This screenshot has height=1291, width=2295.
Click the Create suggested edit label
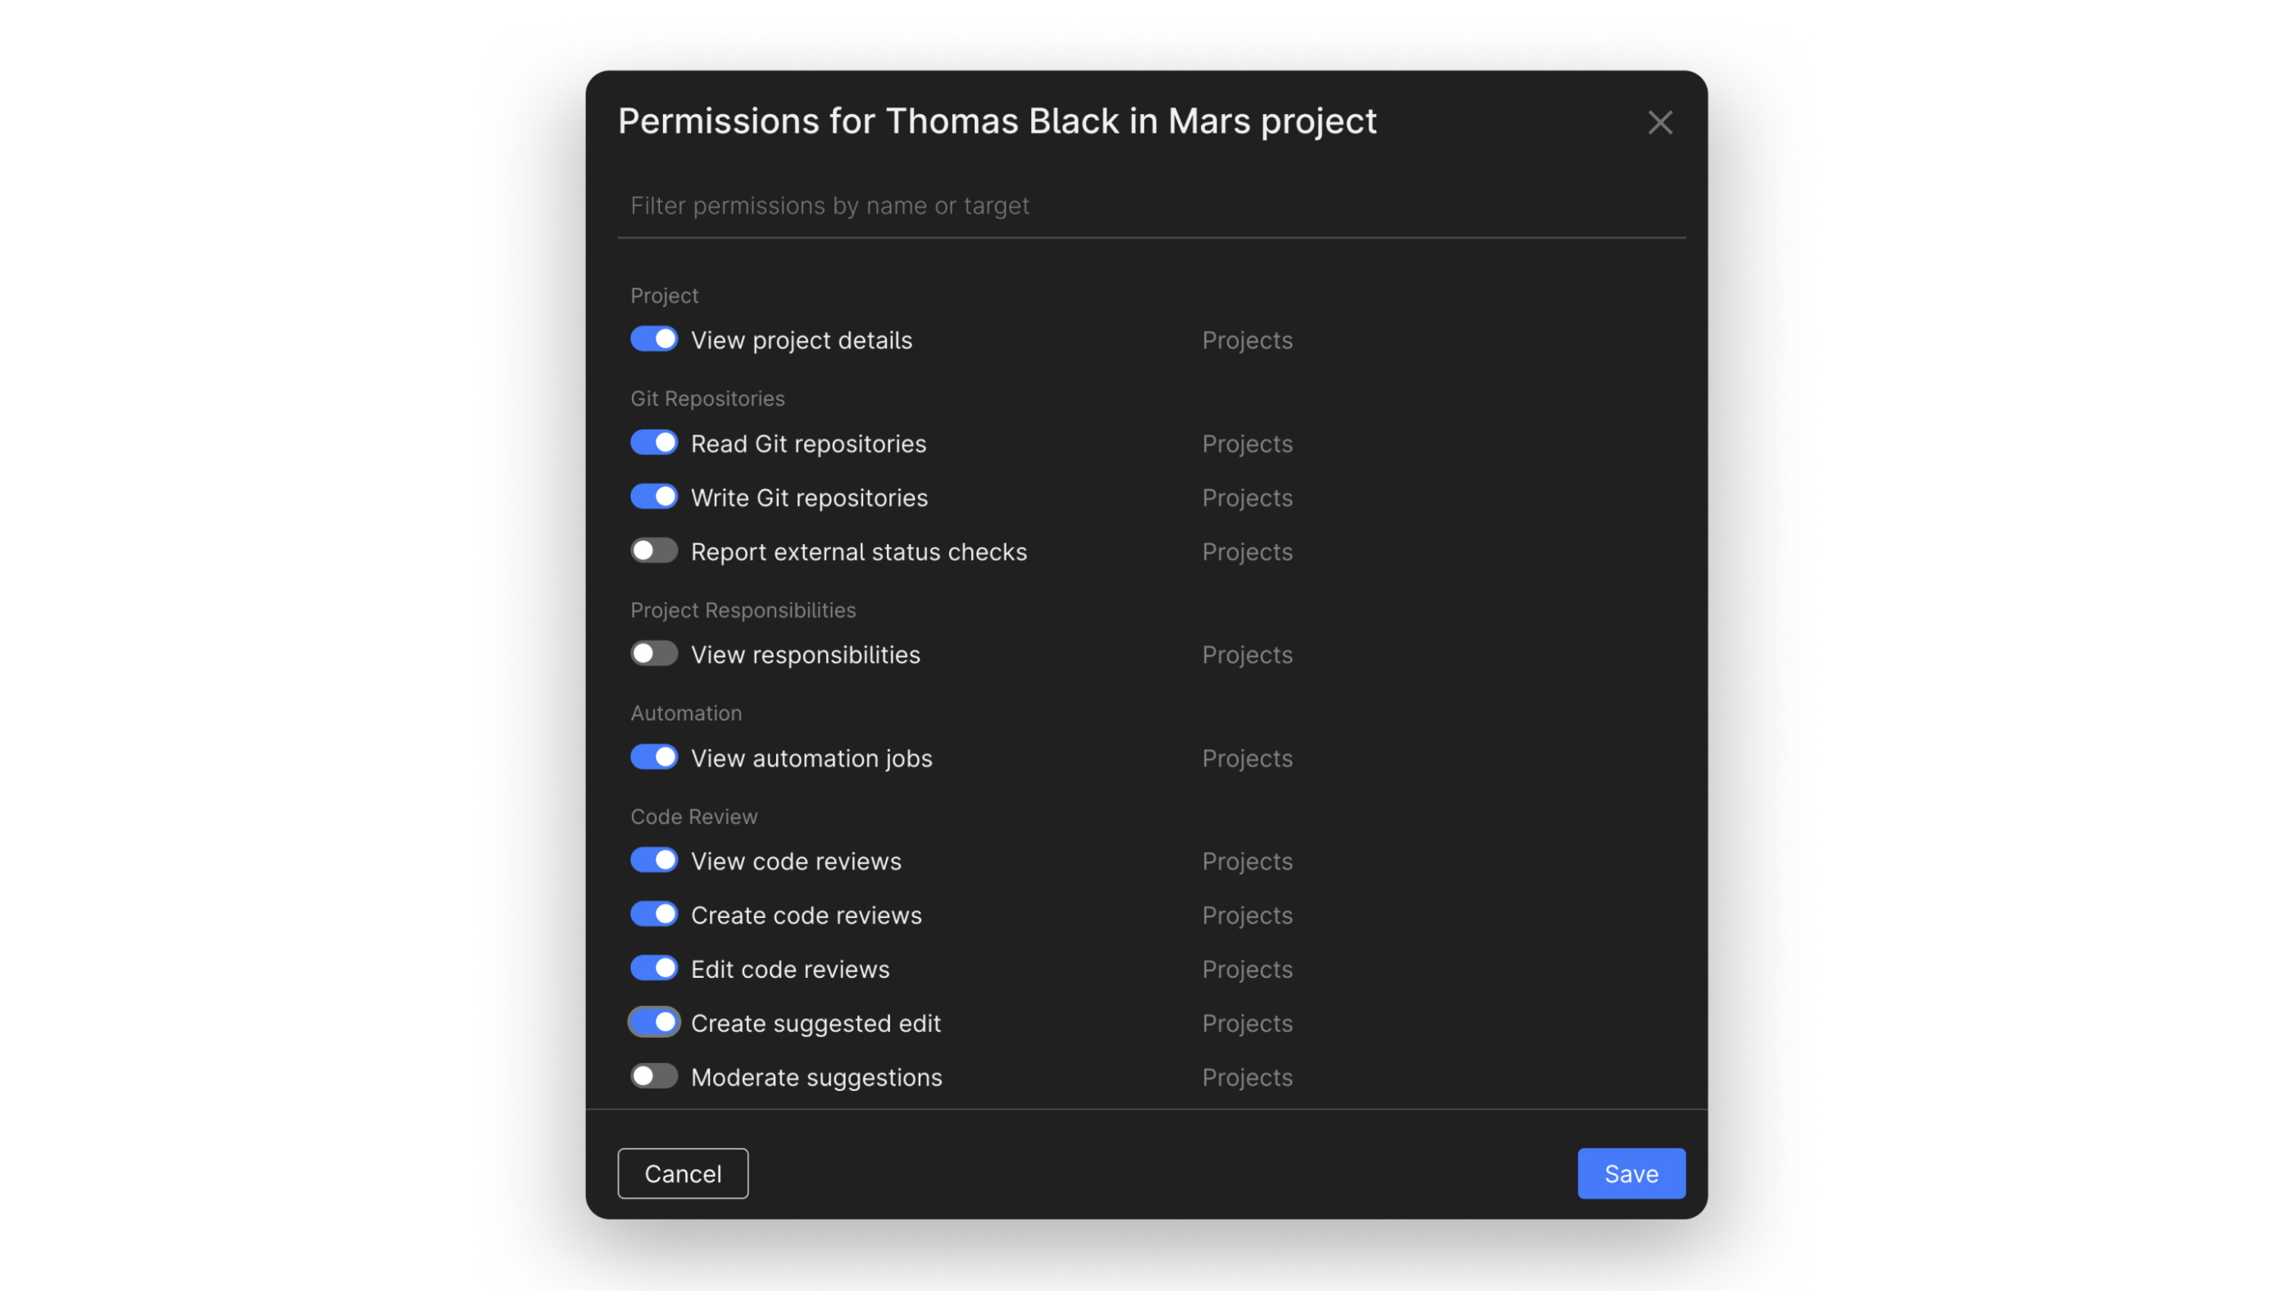[x=816, y=1023]
